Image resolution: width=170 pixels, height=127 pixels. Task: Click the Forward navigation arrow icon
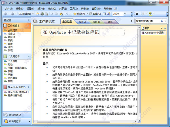12,14
